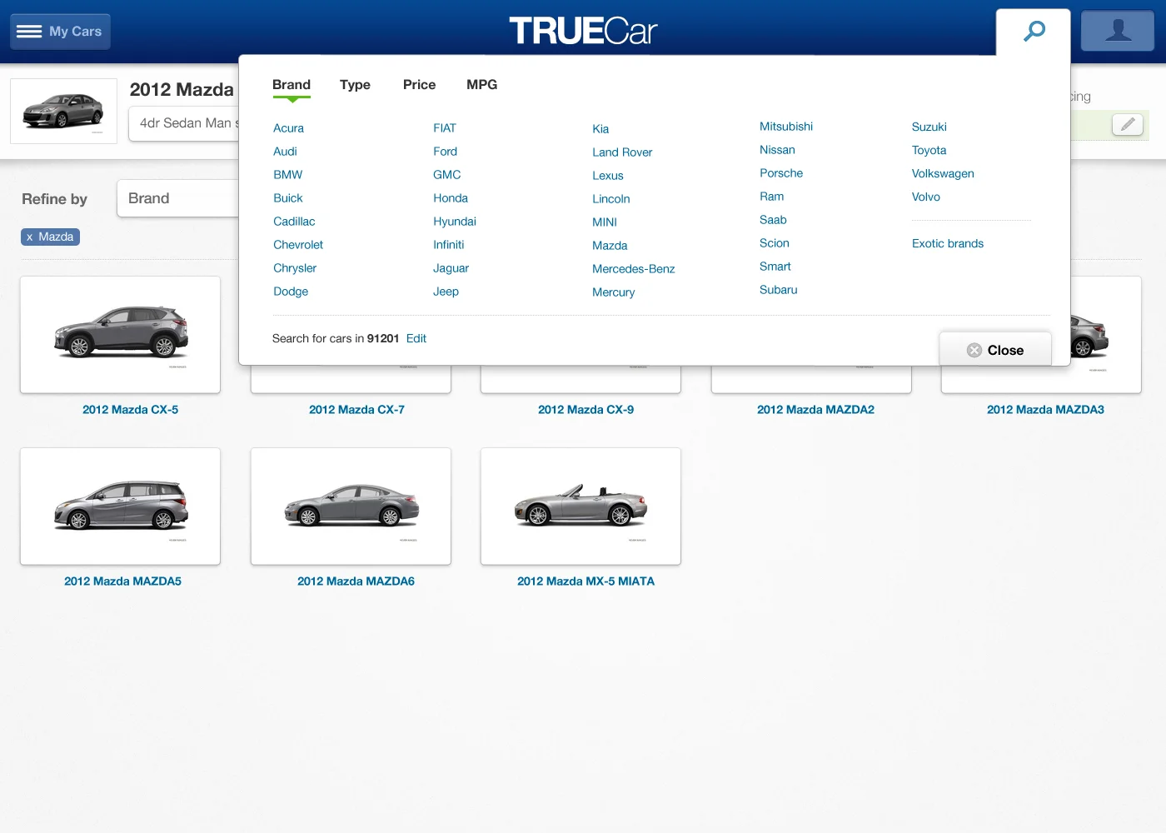Open the MX-5 MIATA convertible thumbnail

[x=581, y=506]
